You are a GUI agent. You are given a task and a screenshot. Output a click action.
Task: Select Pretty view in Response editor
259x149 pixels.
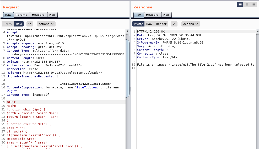tap(138, 24)
